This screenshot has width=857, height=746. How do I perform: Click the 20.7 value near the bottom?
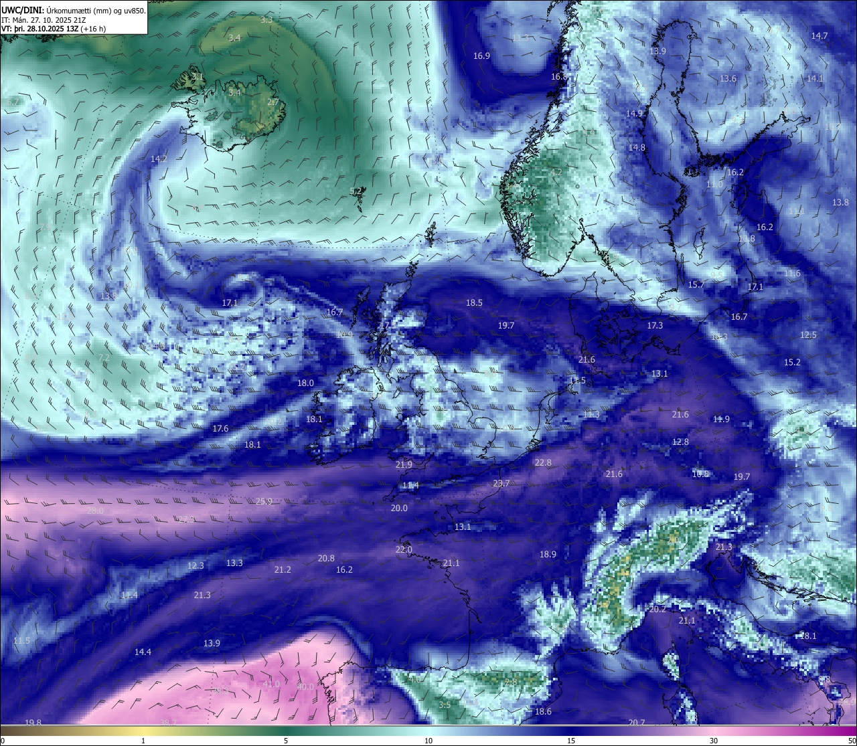coord(637,723)
